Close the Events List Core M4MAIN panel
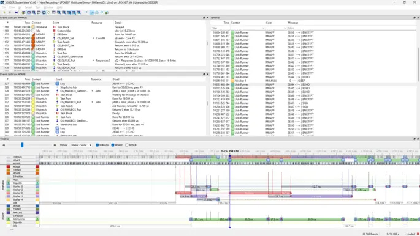 (207, 18)
